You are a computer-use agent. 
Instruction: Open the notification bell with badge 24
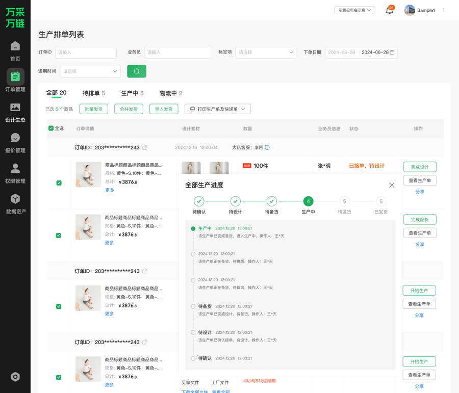pyautogui.click(x=389, y=10)
